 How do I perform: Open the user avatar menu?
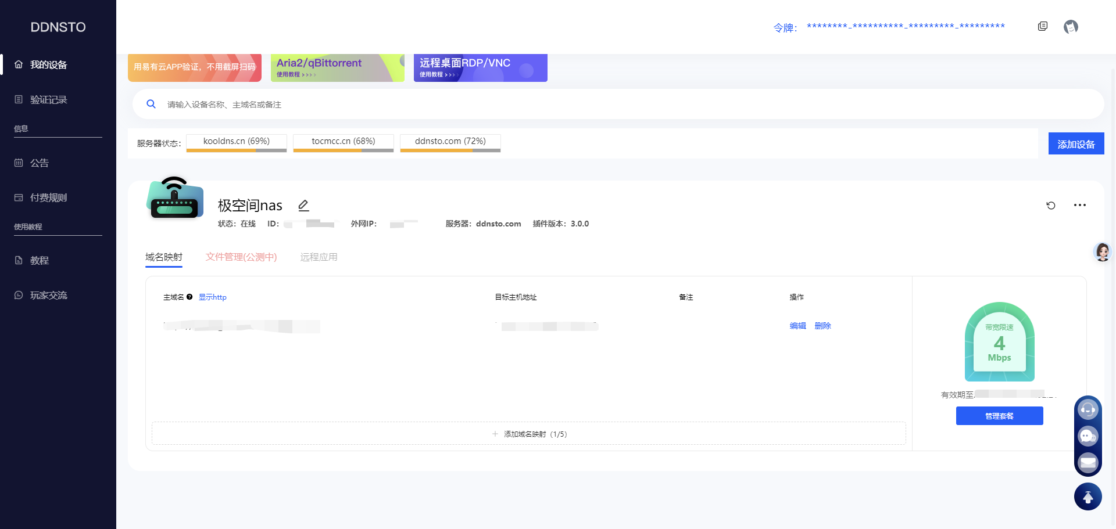pos(1071,27)
